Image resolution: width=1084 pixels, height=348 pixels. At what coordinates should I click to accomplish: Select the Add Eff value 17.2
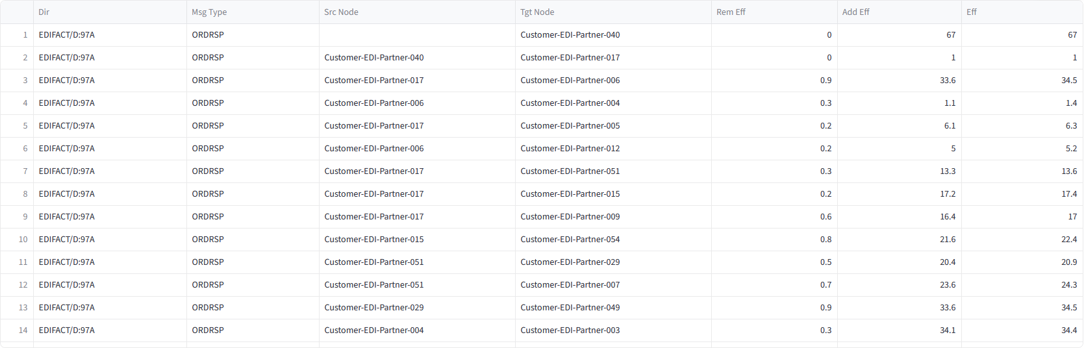(947, 194)
